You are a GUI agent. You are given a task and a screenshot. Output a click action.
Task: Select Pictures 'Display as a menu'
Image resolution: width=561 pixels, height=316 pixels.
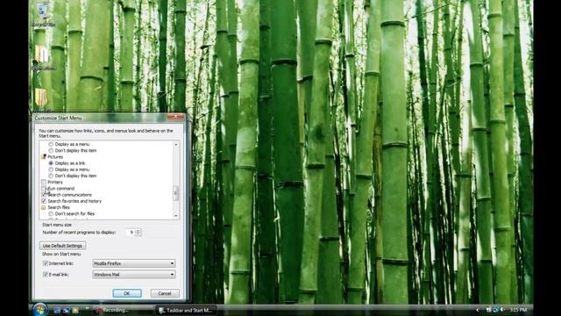click(51, 169)
